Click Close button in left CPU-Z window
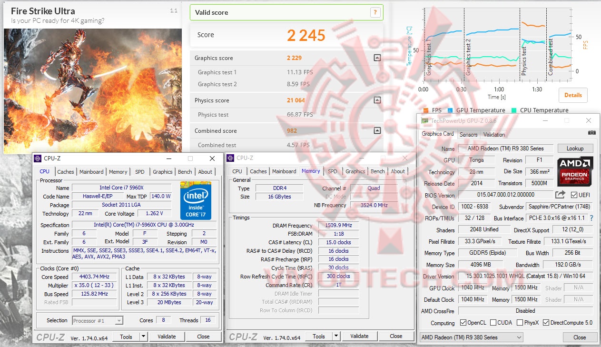Viewport: 601px width, 347px height. 203,337
